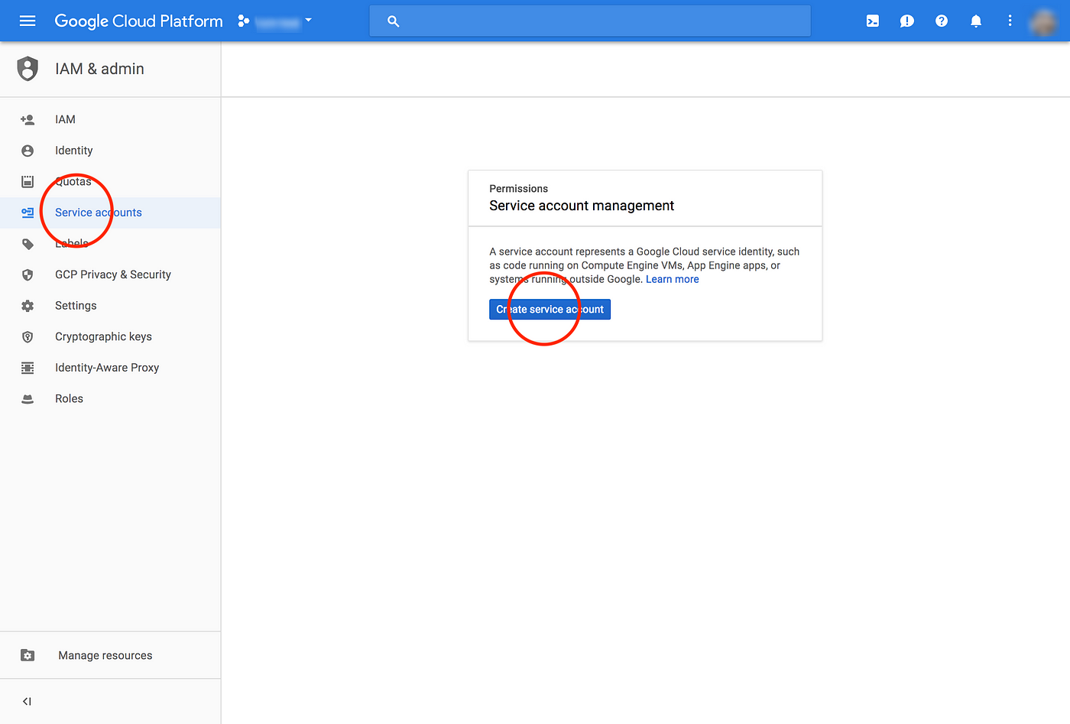Click the search magnifier icon
Image resolution: width=1070 pixels, height=724 pixels.
pos(394,21)
